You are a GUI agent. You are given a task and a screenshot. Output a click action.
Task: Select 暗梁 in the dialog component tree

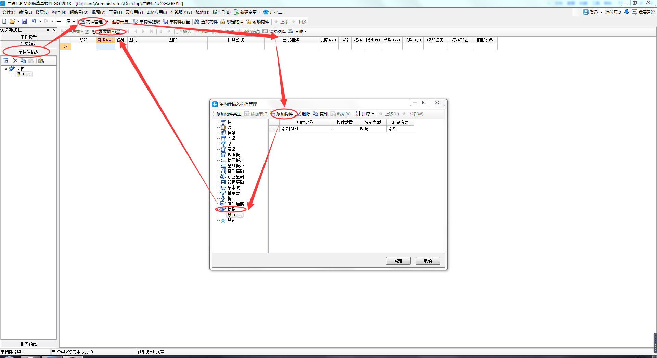(x=231, y=133)
